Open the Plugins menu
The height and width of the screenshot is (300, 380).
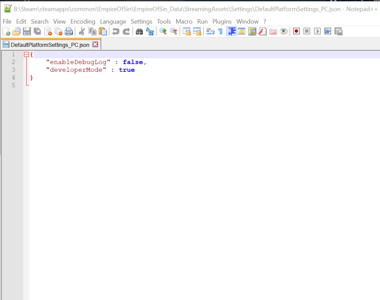pyautogui.click(x=222, y=22)
